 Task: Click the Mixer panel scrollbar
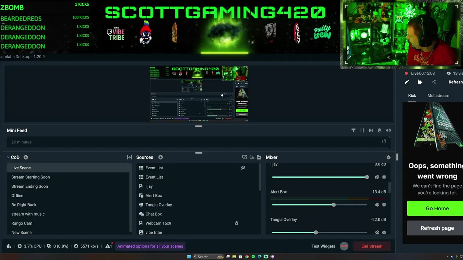point(390,187)
